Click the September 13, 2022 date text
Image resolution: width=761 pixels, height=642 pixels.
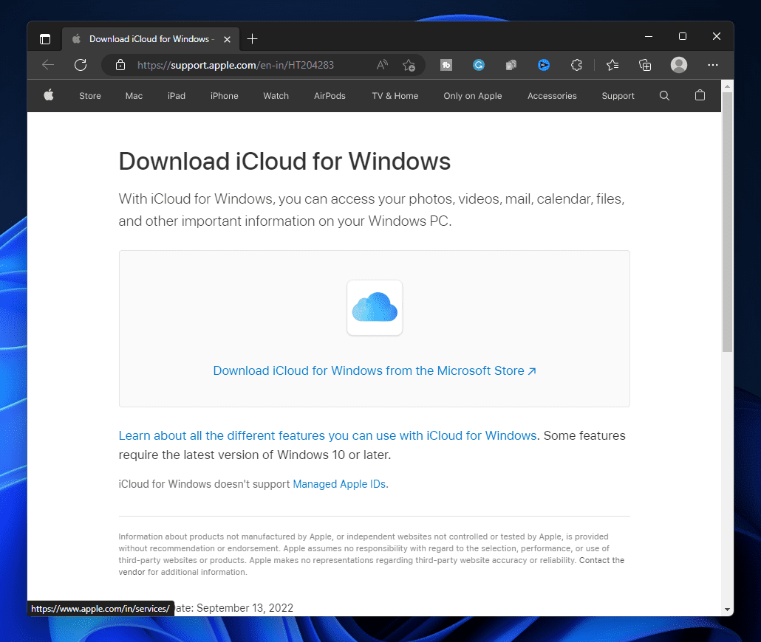(245, 608)
